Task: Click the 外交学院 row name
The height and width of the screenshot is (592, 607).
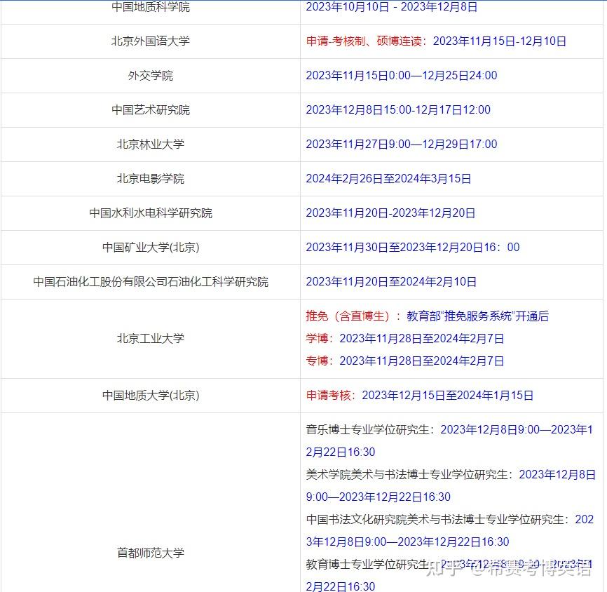Action: pyautogui.click(x=151, y=76)
